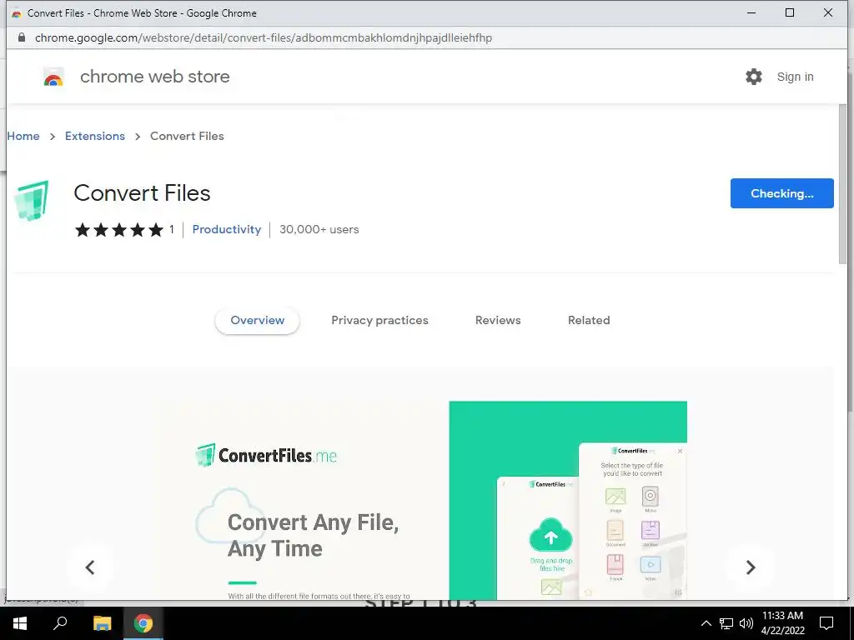Viewport: 854px width, 640px height.
Task: Open the taskbar clock and date
Action: pos(782,623)
